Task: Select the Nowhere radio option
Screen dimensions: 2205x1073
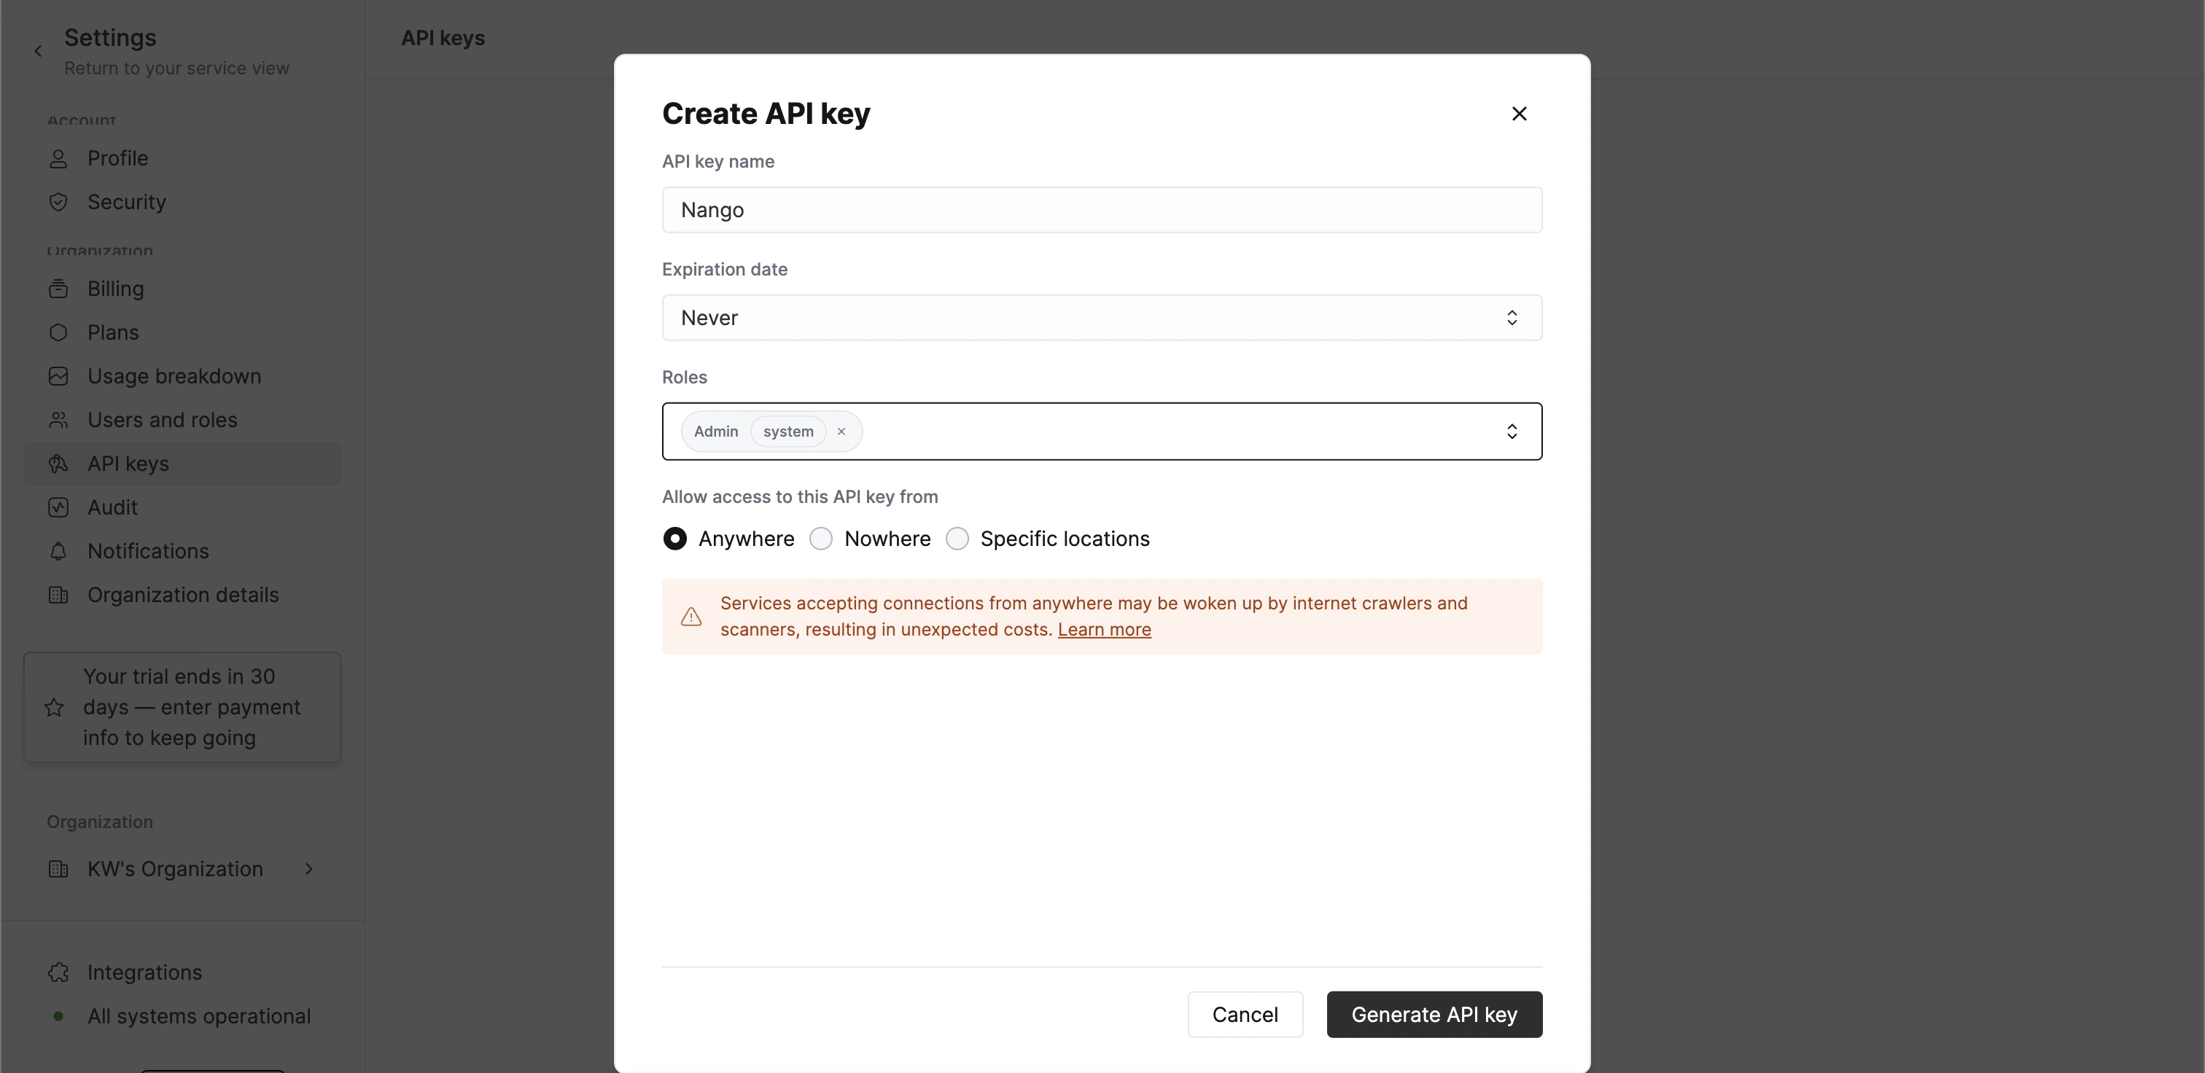Action: click(x=821, y=539)
